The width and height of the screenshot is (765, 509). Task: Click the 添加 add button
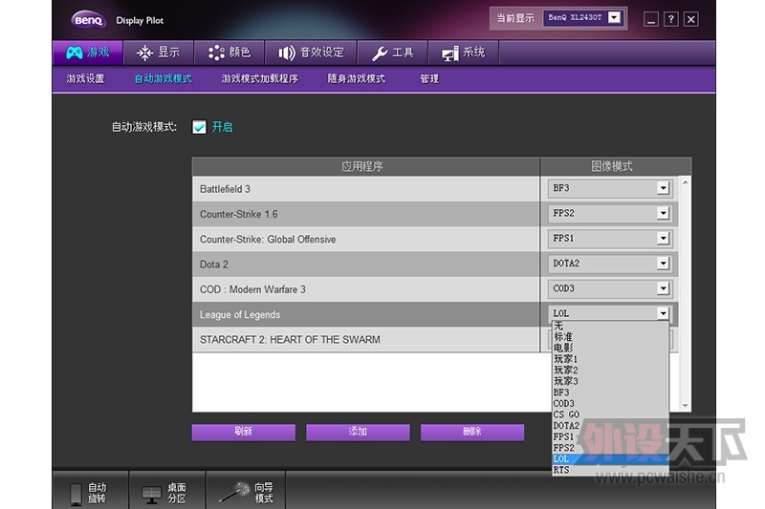click(x=358, y=432)
